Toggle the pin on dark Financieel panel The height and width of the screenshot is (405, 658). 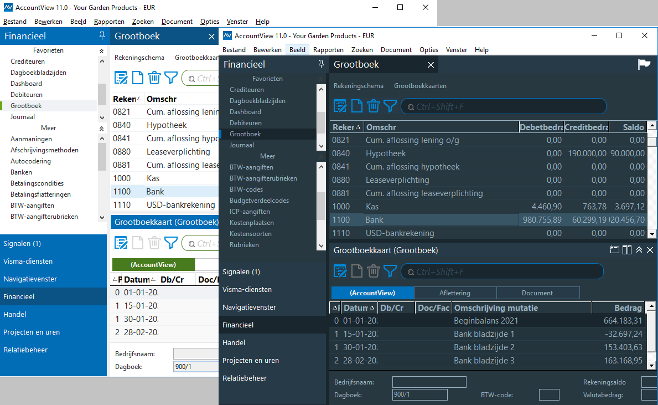click(x=322, y=65)
